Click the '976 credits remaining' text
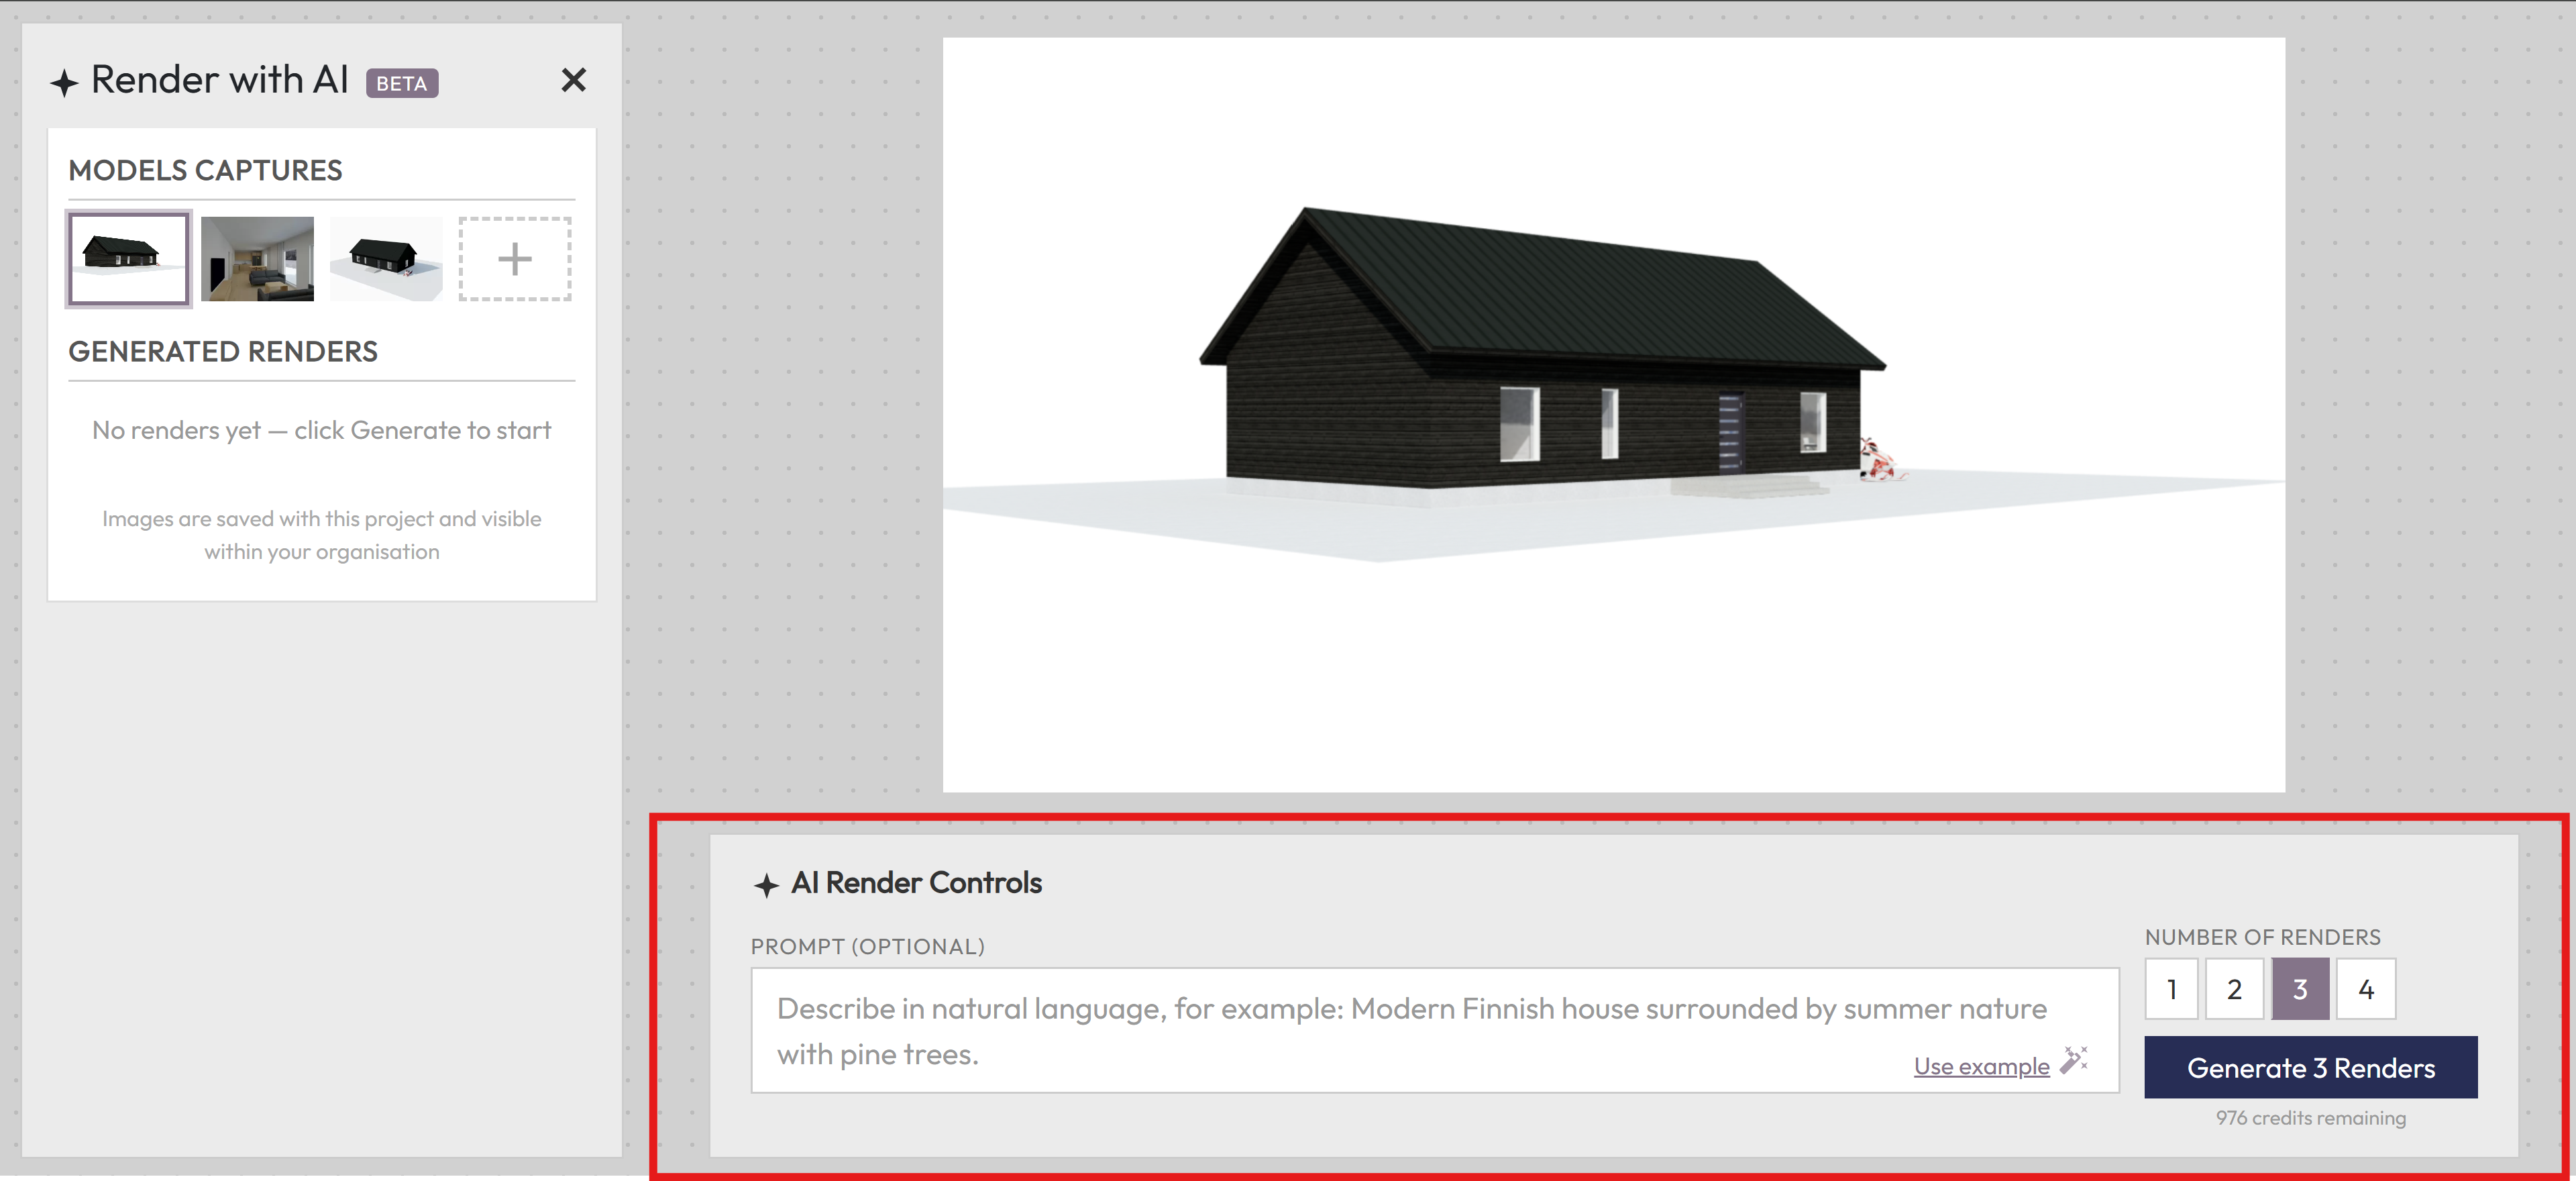2576x1181 pixels. point(2311,1118)
